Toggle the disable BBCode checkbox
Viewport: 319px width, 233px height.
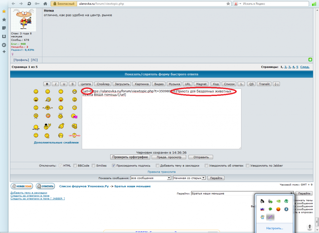point(75,165)
